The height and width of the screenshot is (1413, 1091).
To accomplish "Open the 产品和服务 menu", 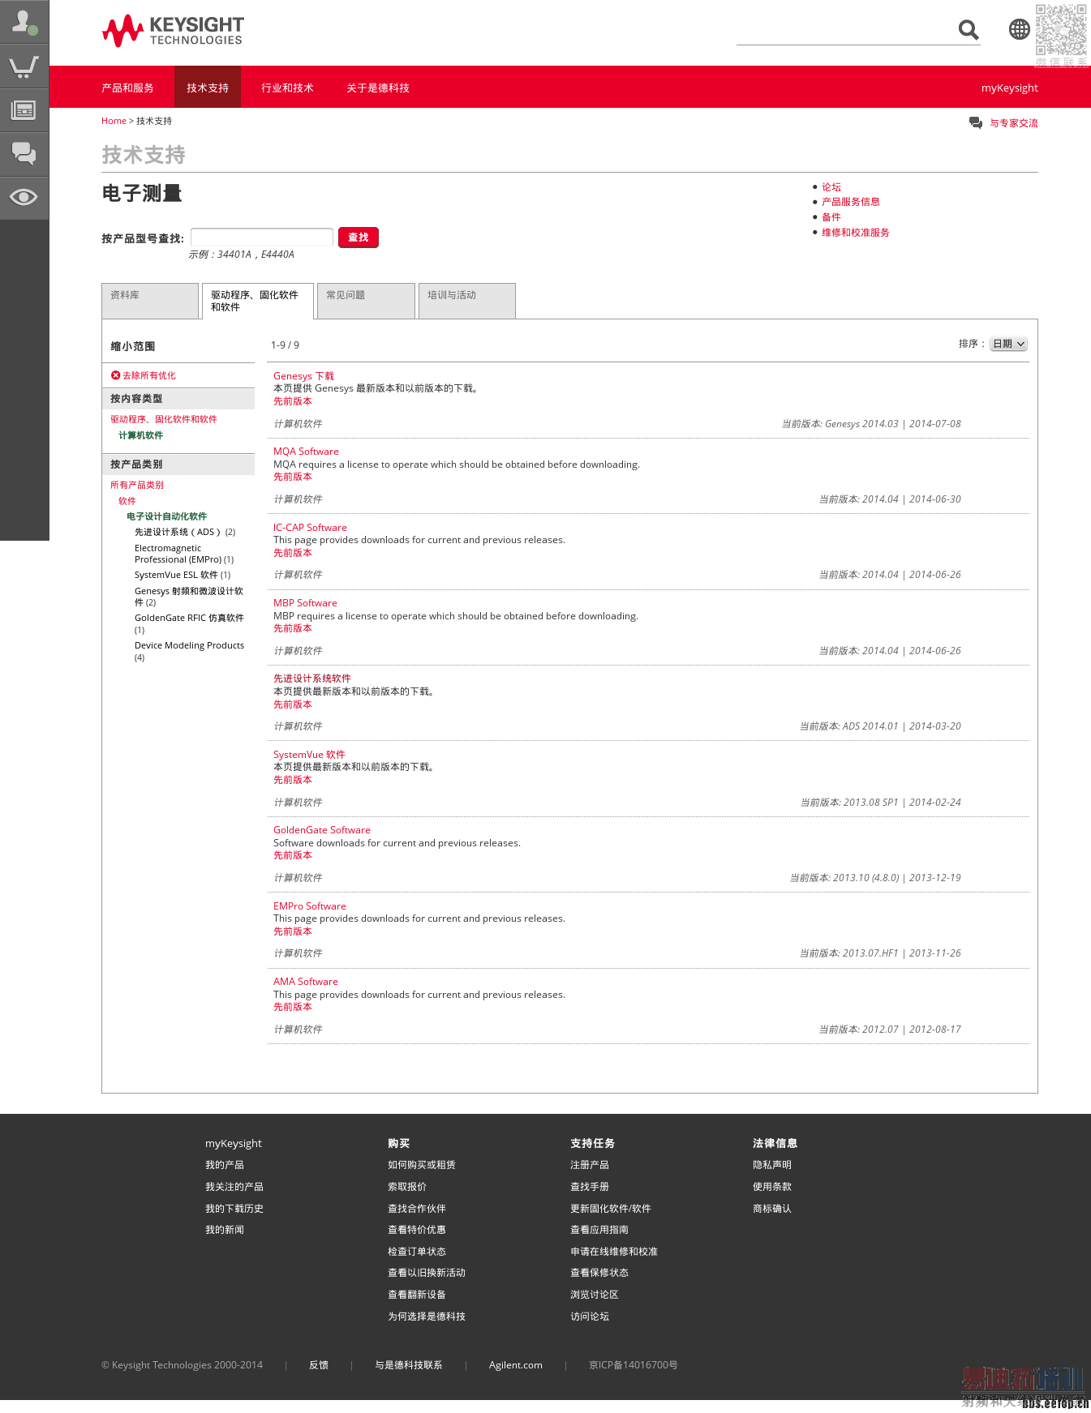I will (127, 88).
